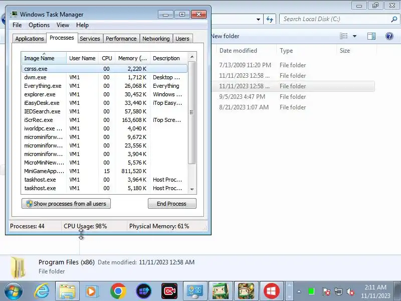Image resolution: width=401 pixels, height=301 pixels.
Task: Click End Process button
Action: click(x=172, y=204)
